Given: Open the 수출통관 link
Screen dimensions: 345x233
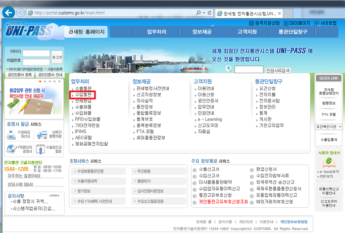Looking at the screenshot, I should 83,88.
